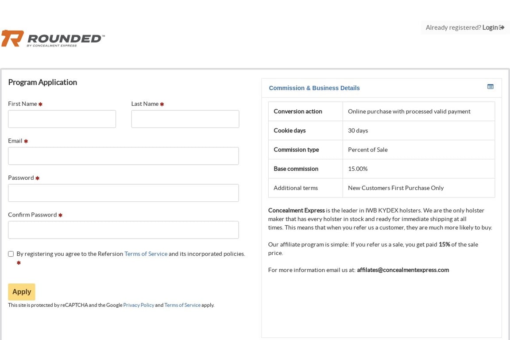The image size is (510, 340).
Task: Click the Rounded logo
Action: pyautogui.click(x=53, y=39)
